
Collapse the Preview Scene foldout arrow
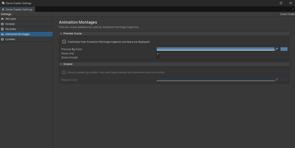(61, 33)
